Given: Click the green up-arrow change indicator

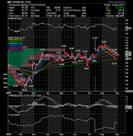Looking at the screenshot, I should (x=107, y=8).
